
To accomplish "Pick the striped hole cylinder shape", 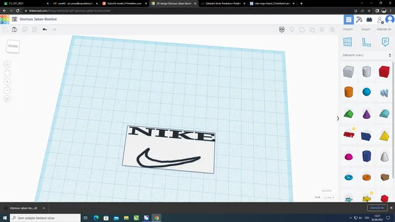I will coord(367,72).
